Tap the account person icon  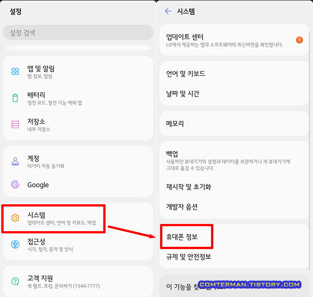pyautogui.click(x=15, y=161)
